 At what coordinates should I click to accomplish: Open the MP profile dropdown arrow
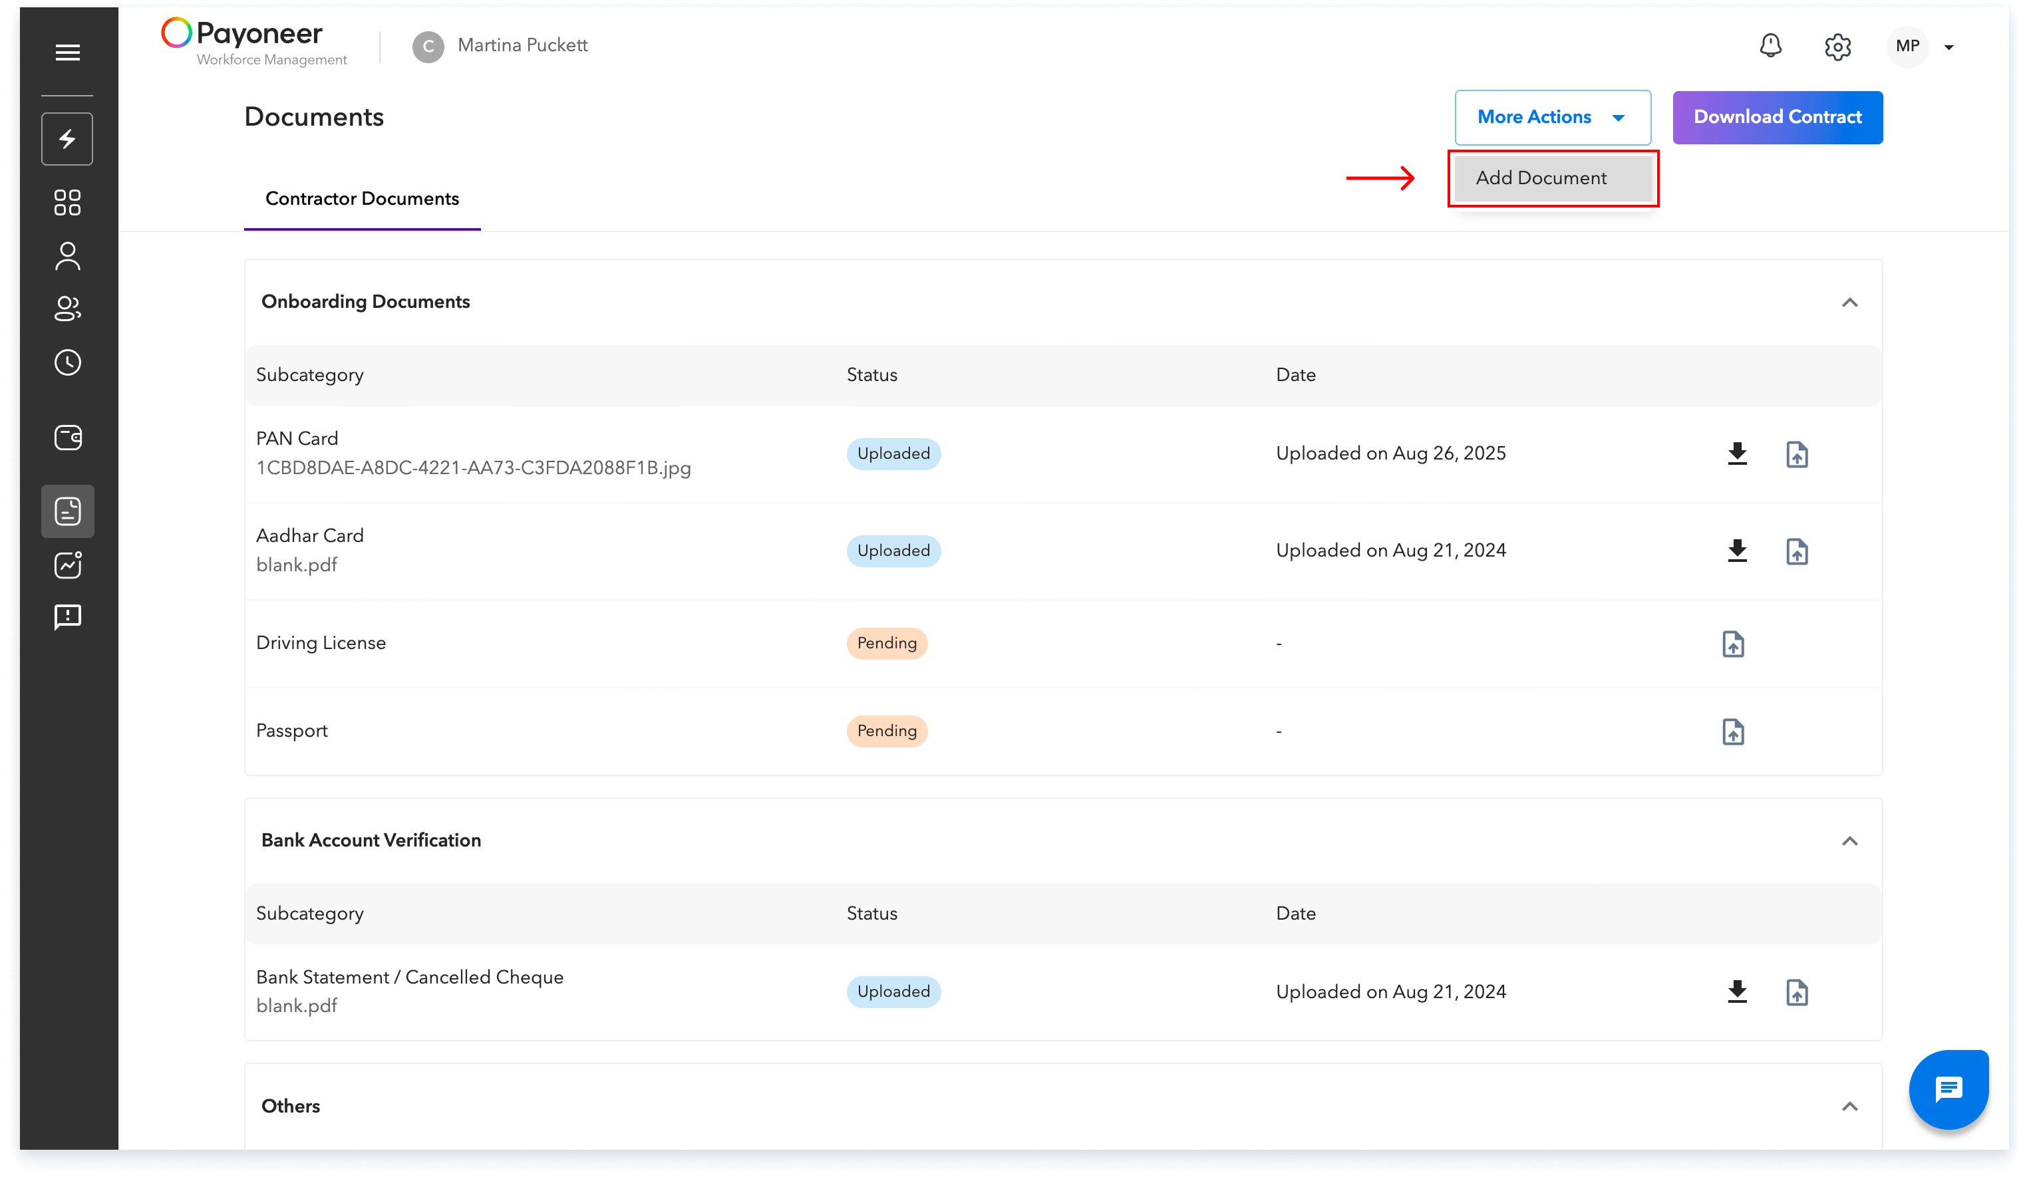point(1949,47)
